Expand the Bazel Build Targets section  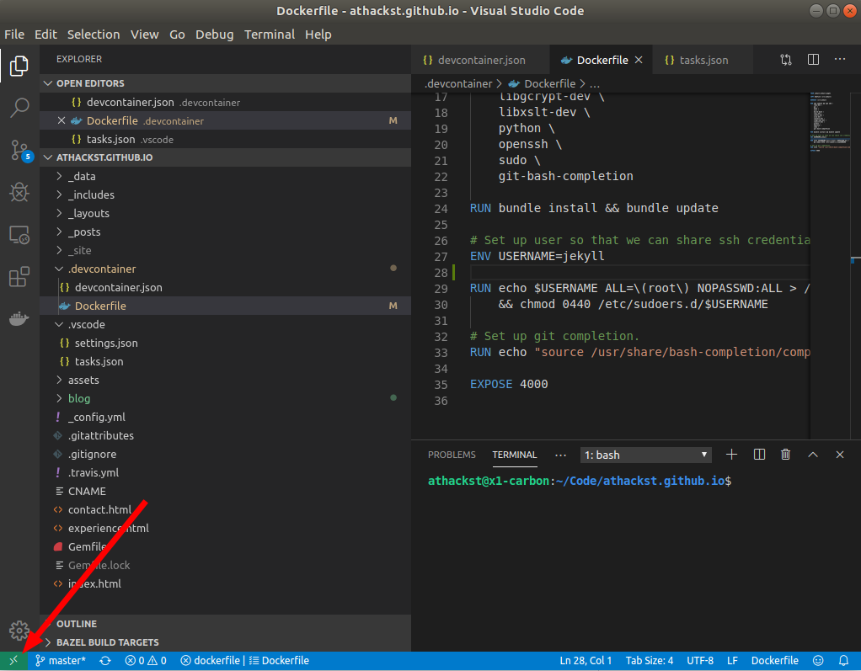225,642
